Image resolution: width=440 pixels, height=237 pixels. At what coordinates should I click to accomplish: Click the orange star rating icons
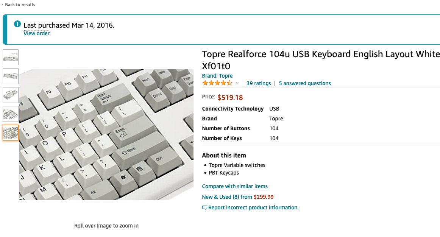pos(217,83)
